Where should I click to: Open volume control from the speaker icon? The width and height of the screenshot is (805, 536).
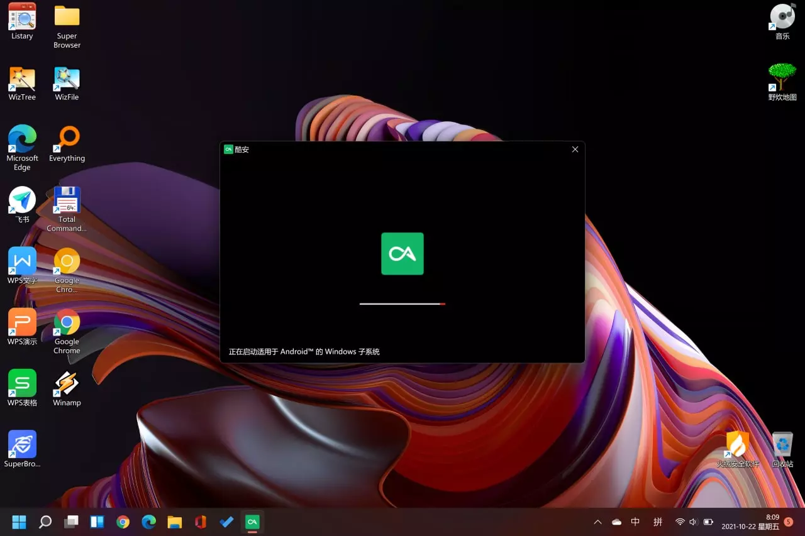point(694,522)
